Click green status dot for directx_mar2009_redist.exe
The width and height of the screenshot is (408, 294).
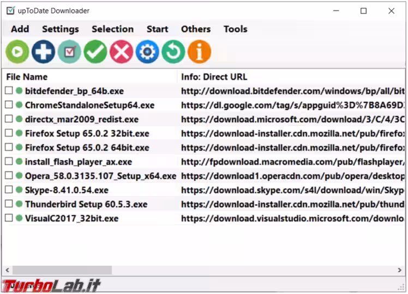[19, 119]
